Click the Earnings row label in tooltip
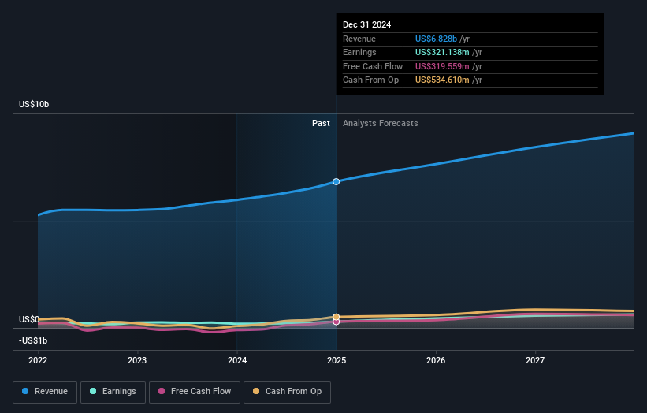The width and height of the screenshot is (647, 413). click(x=359, y=52)
